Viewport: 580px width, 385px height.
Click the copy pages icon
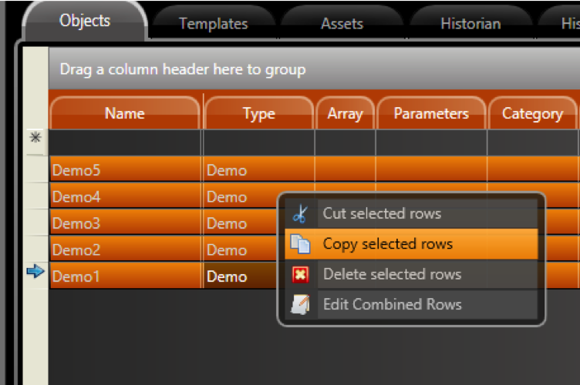click(301, 244)
